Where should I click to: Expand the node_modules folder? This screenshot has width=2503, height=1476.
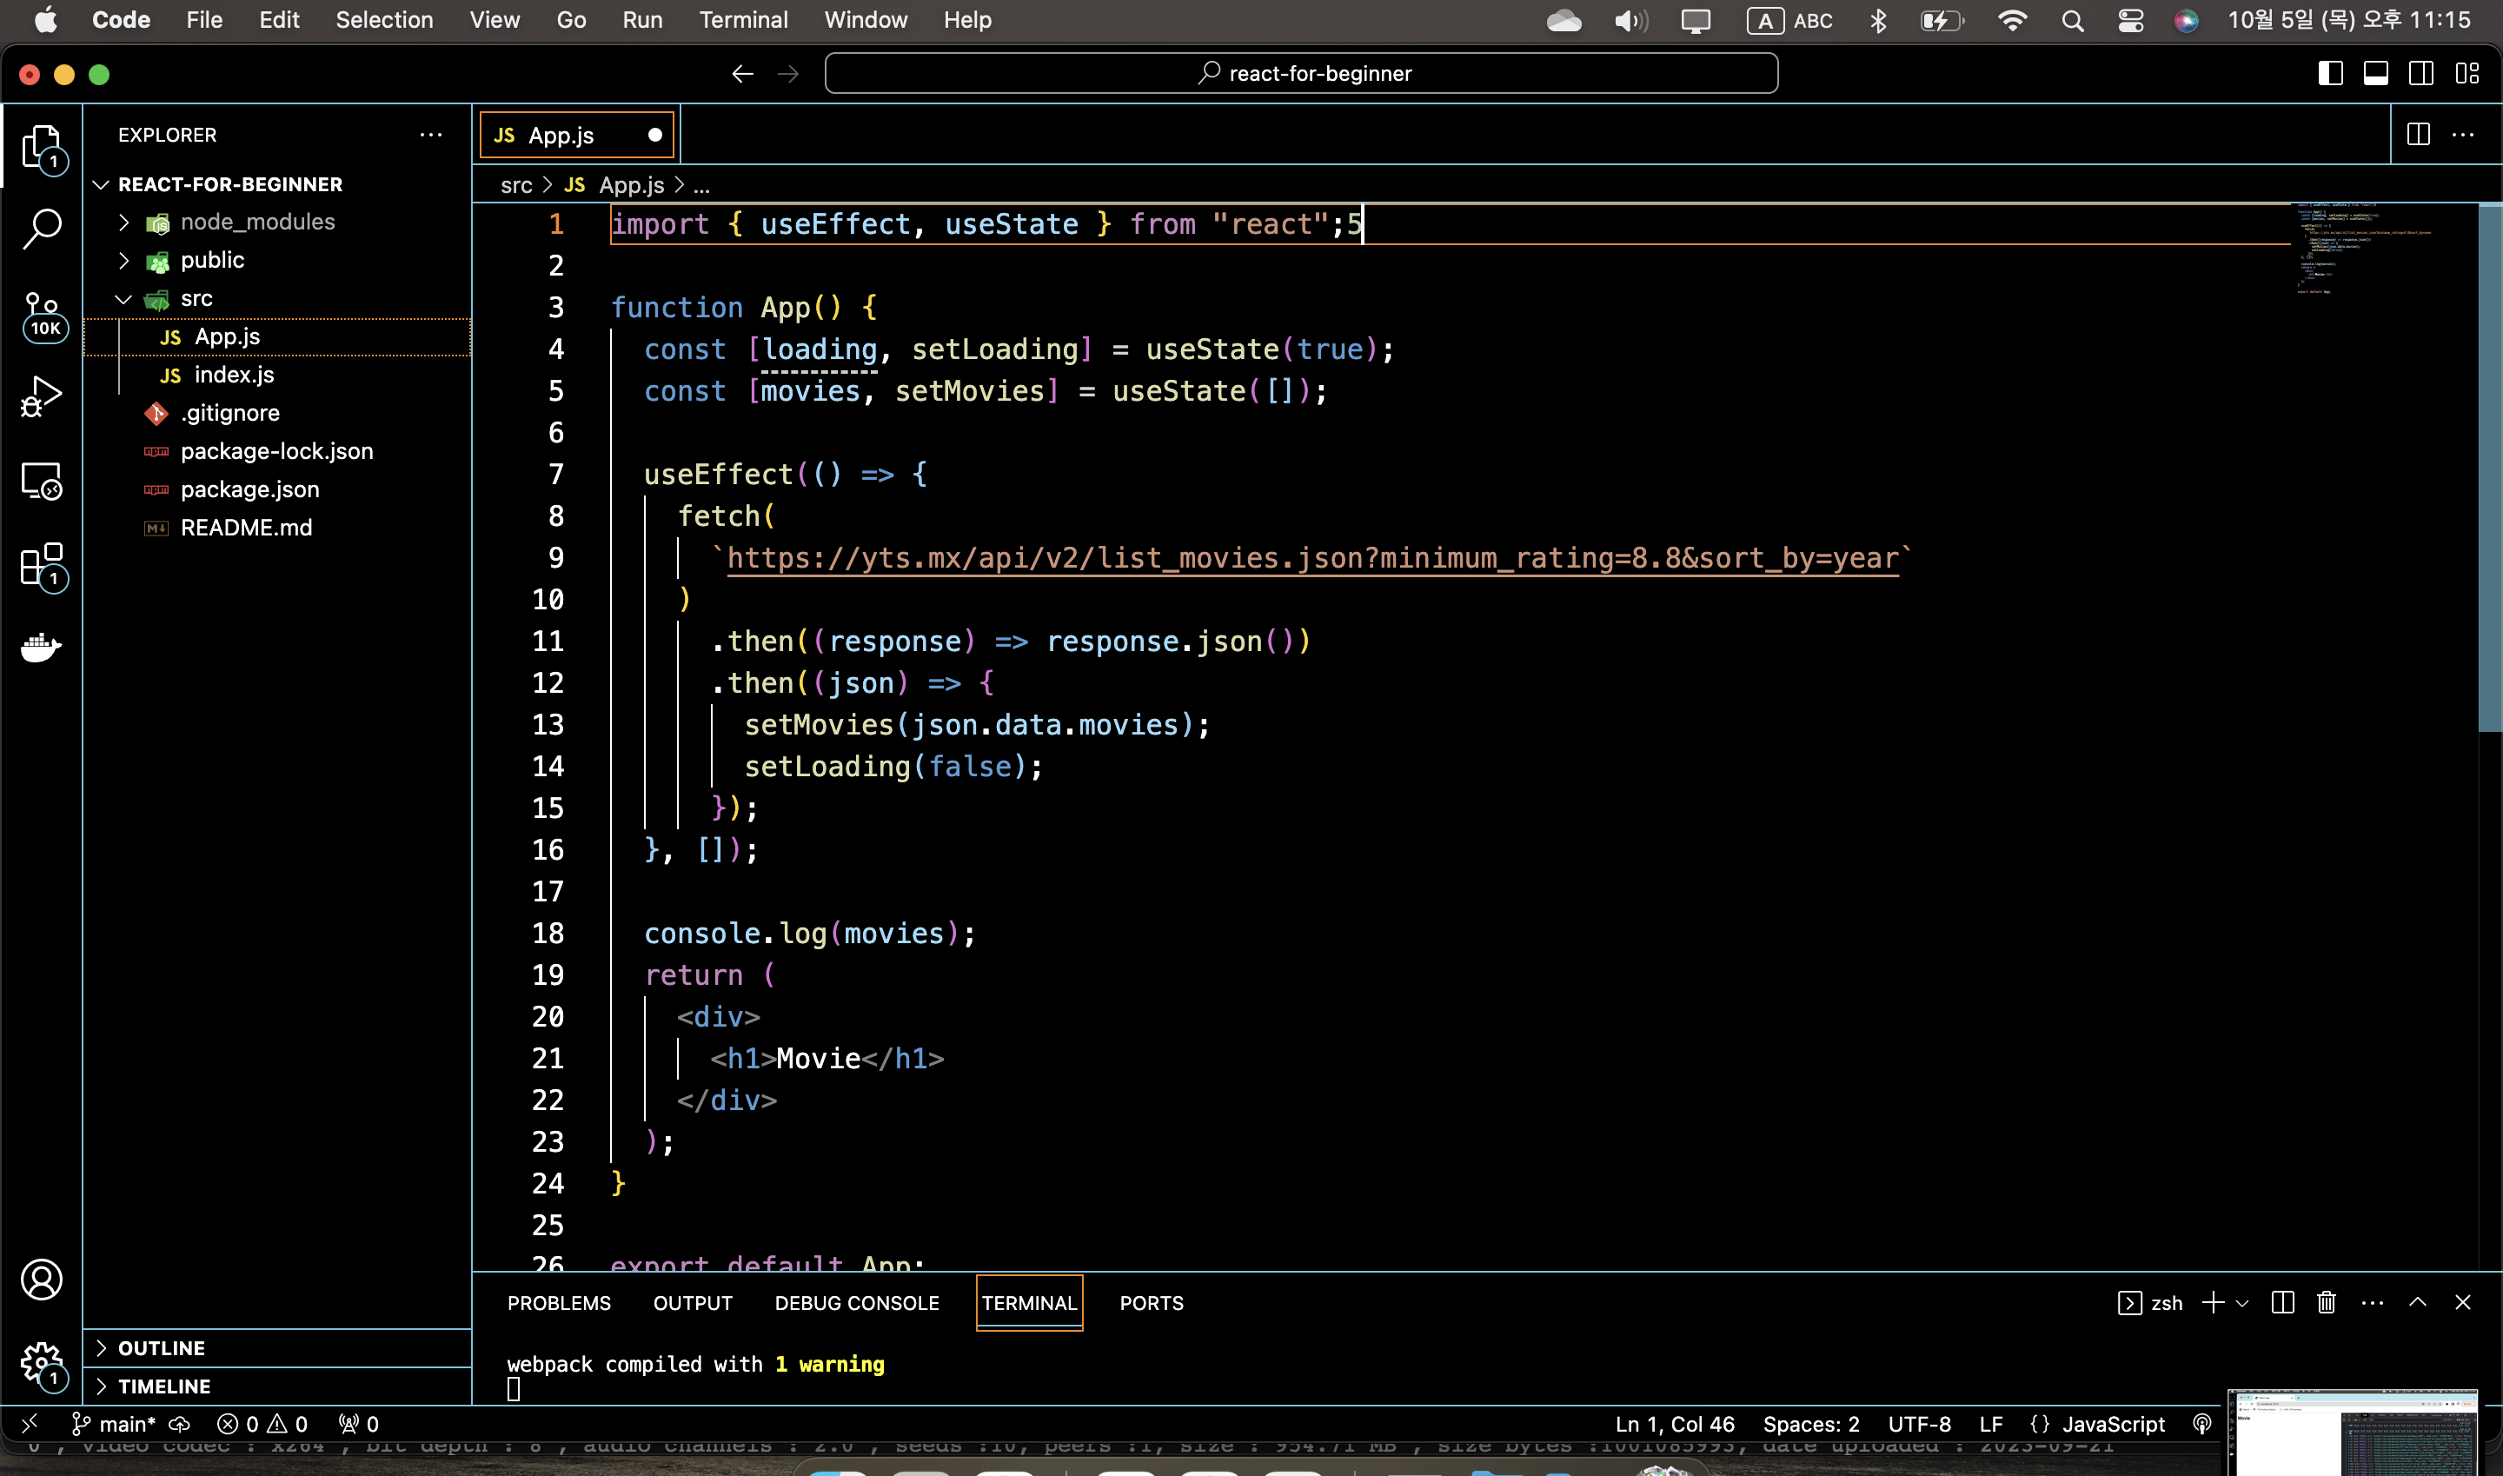tap(123, 221)
